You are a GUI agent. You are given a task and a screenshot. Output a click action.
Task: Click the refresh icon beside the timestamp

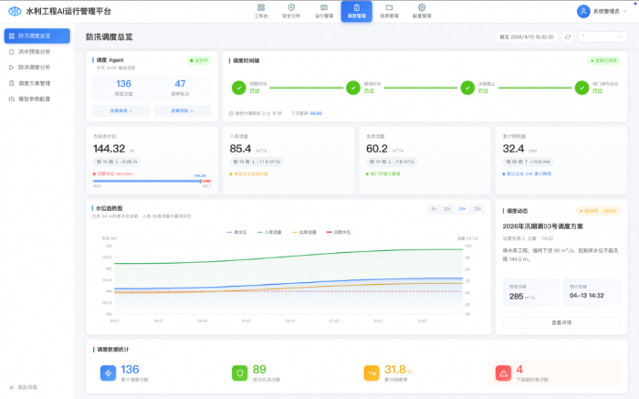(x=568, y=37)
